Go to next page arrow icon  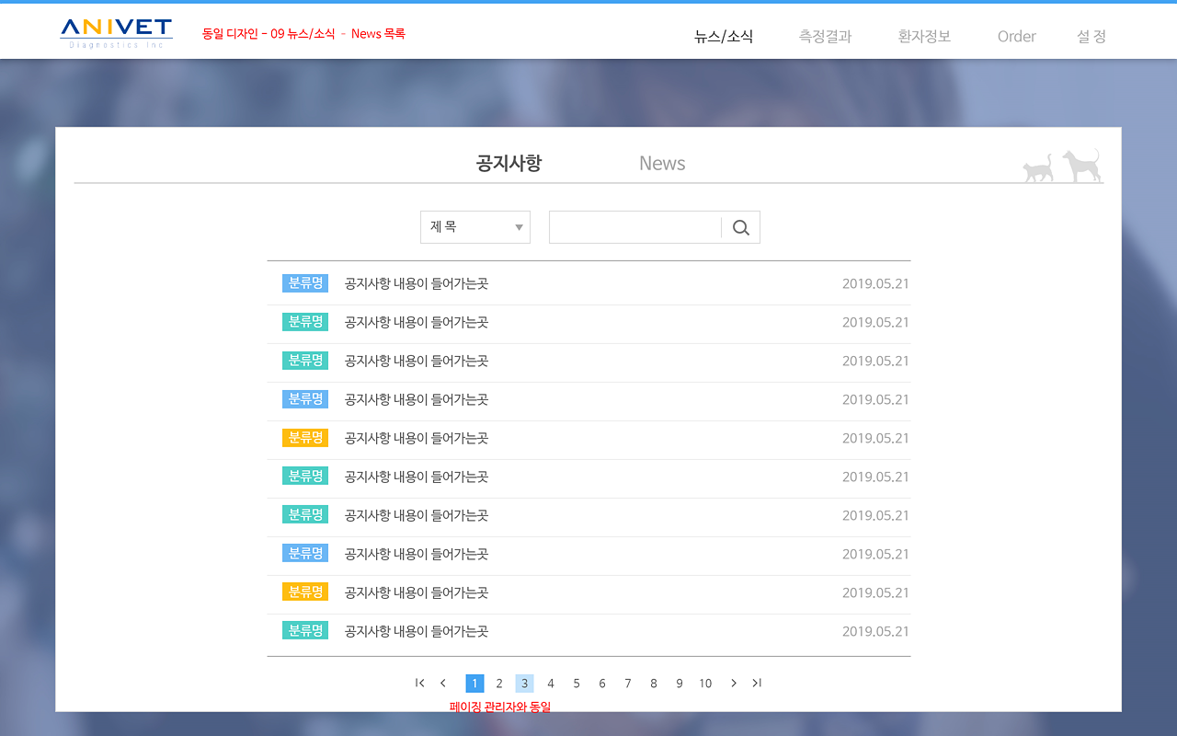tap(733, 683)
